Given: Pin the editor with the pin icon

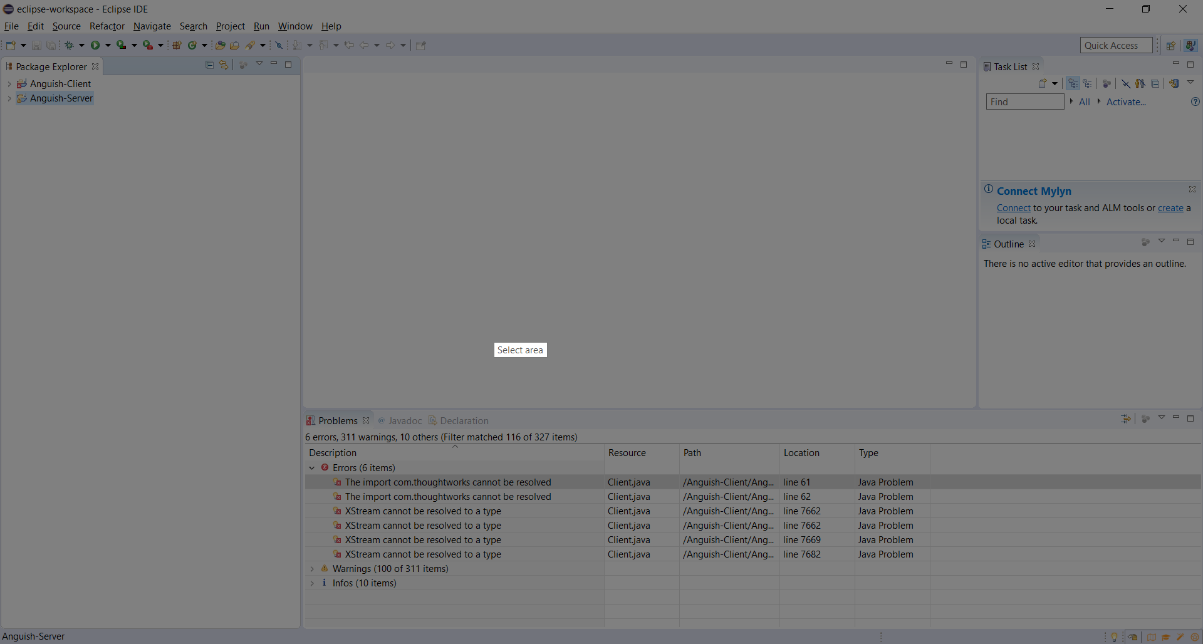Looking at the screenshot, I should coord(421,44).
